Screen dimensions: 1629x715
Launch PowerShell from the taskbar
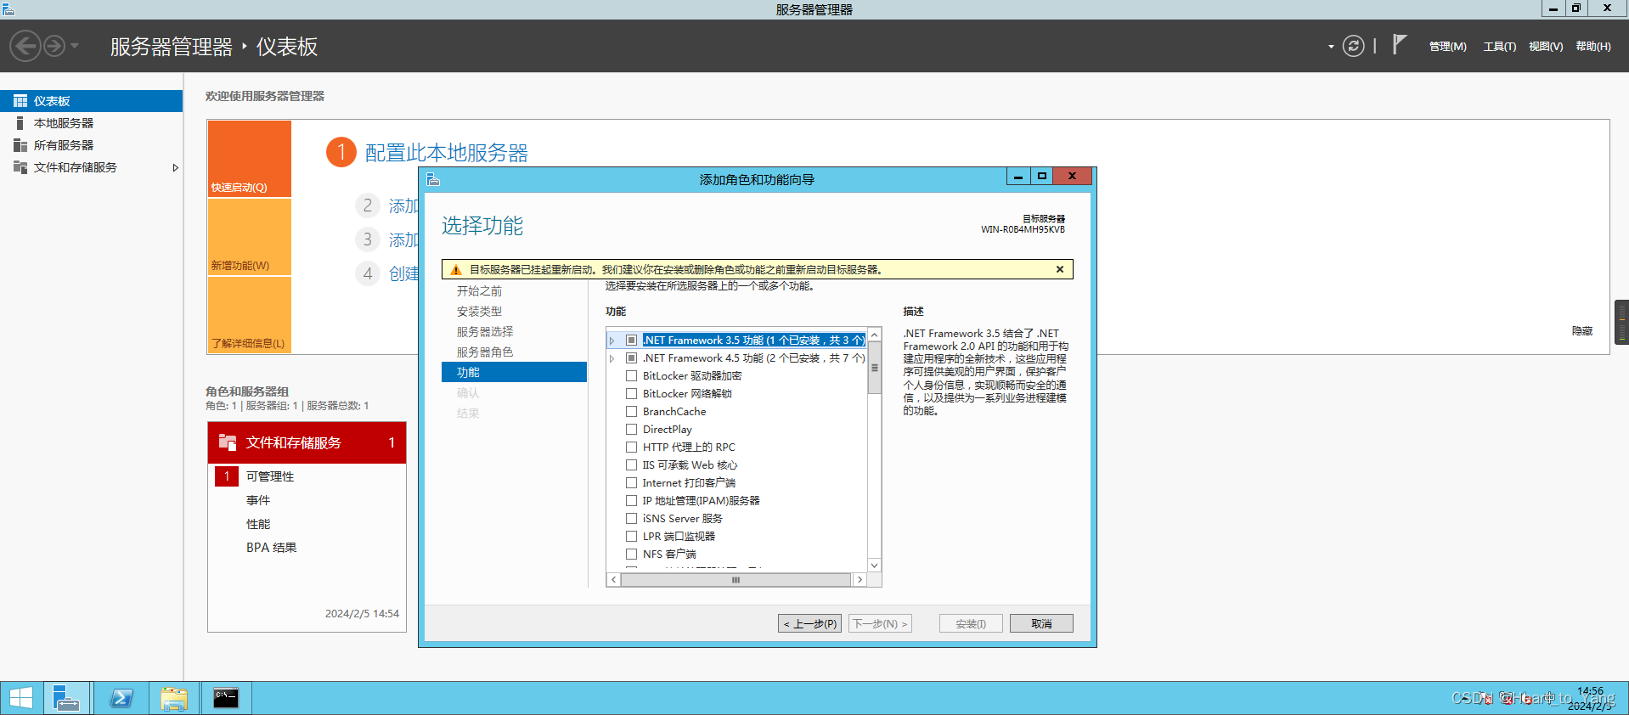click(121, 698)
